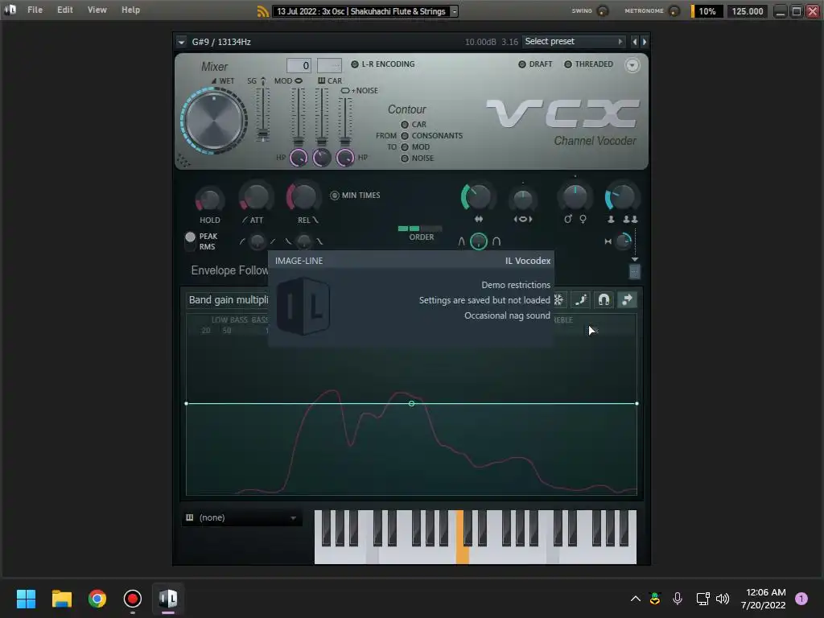The image size is (824, 618).
Task: Open the Select preset dropdown
Action: (x=573, y=42)
